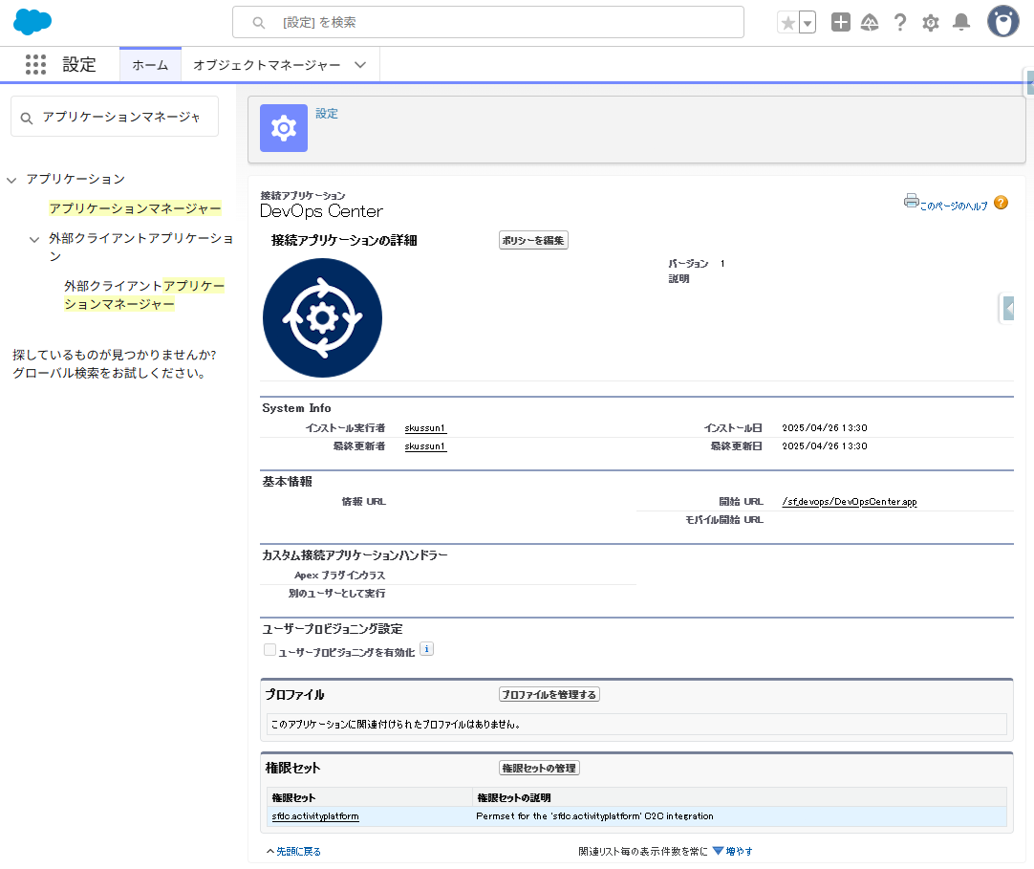Collapse the アプリケーション tree section
The height and width of the screenshot is (869, 1034).
pyautogui.click(x=11, y=180)
